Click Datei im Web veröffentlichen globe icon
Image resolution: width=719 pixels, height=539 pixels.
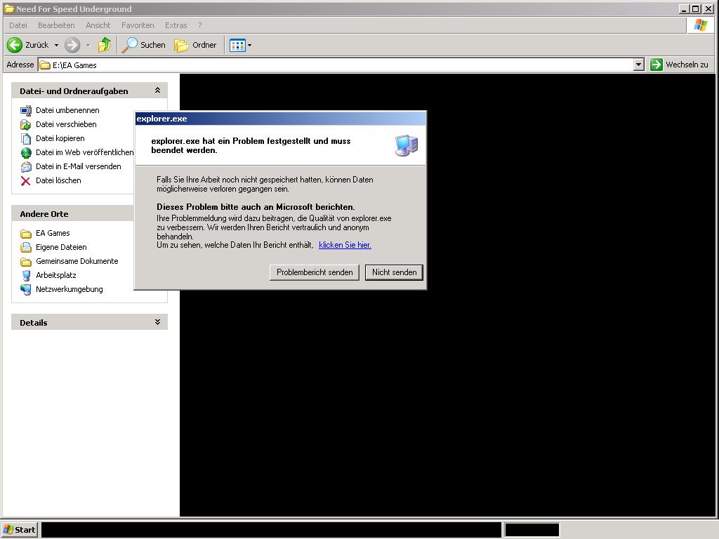tap(26, 152)
